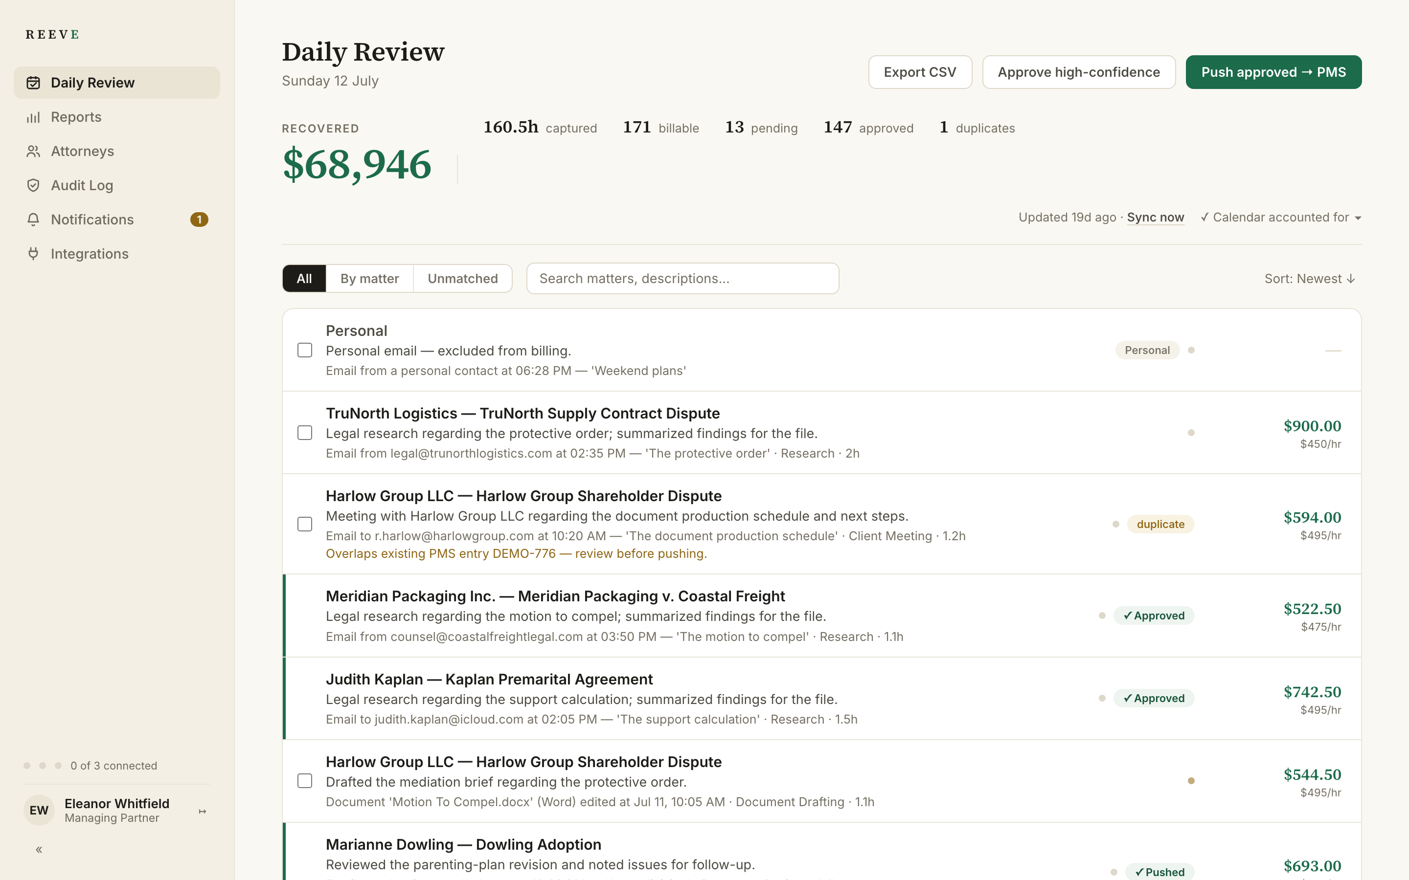Click the confidence dot on the duplicate Harlow row
The height and width of the screenshot is (880, 1409).
1115,524
